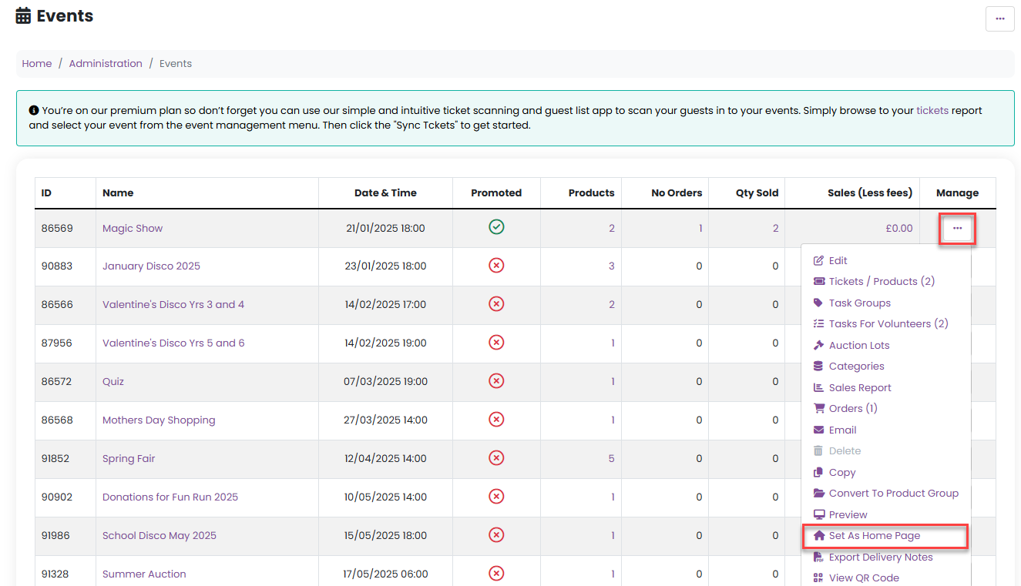Screen dimensions: 1021x586
Task: Click the shopping cart icon beside Orders
Action: pos(820,408)
